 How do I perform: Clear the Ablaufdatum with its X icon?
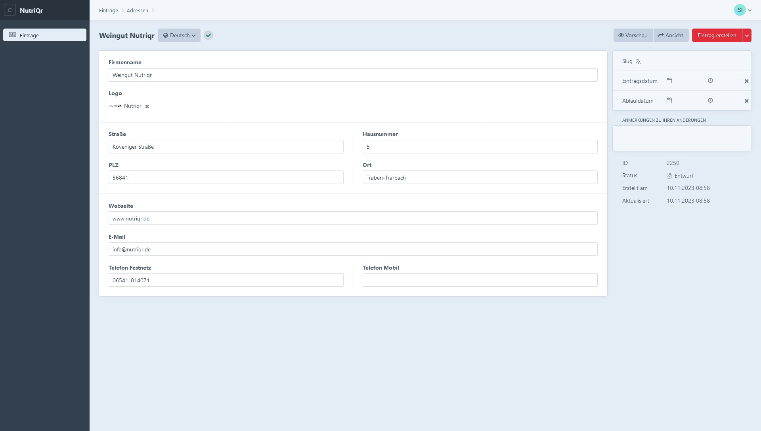[x=746, y=101]
